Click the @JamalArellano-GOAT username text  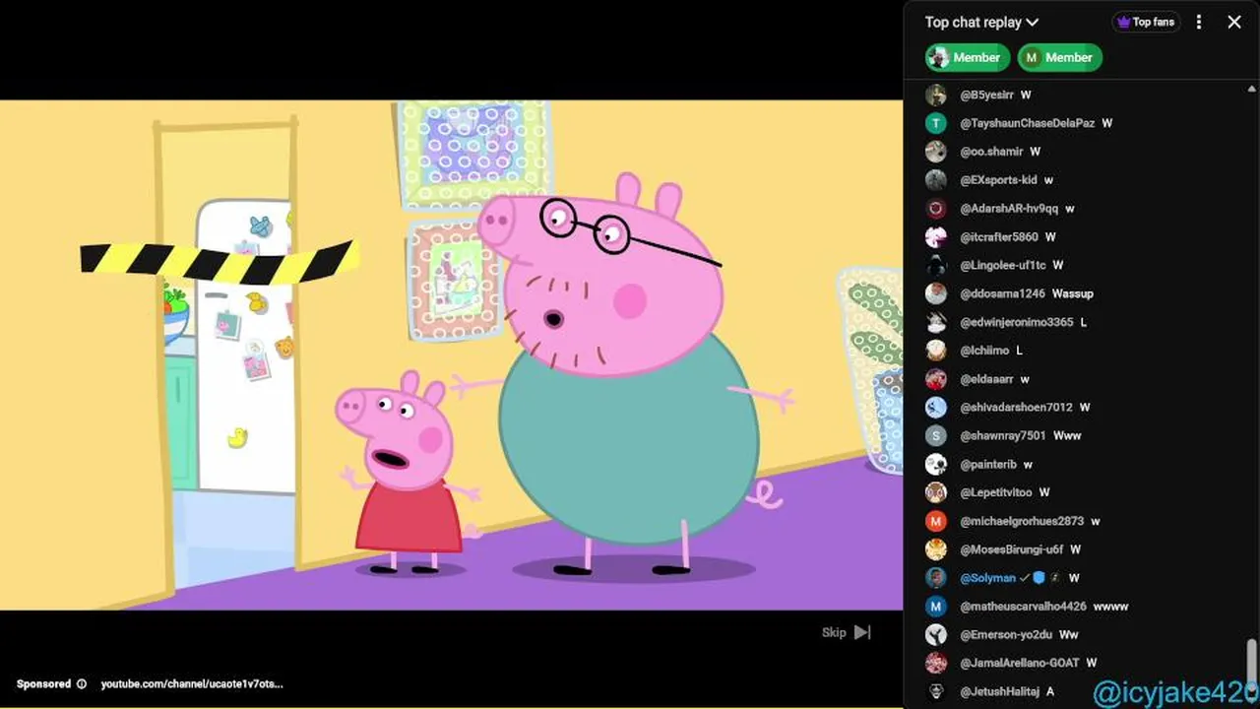click(x=1020, y=663)
